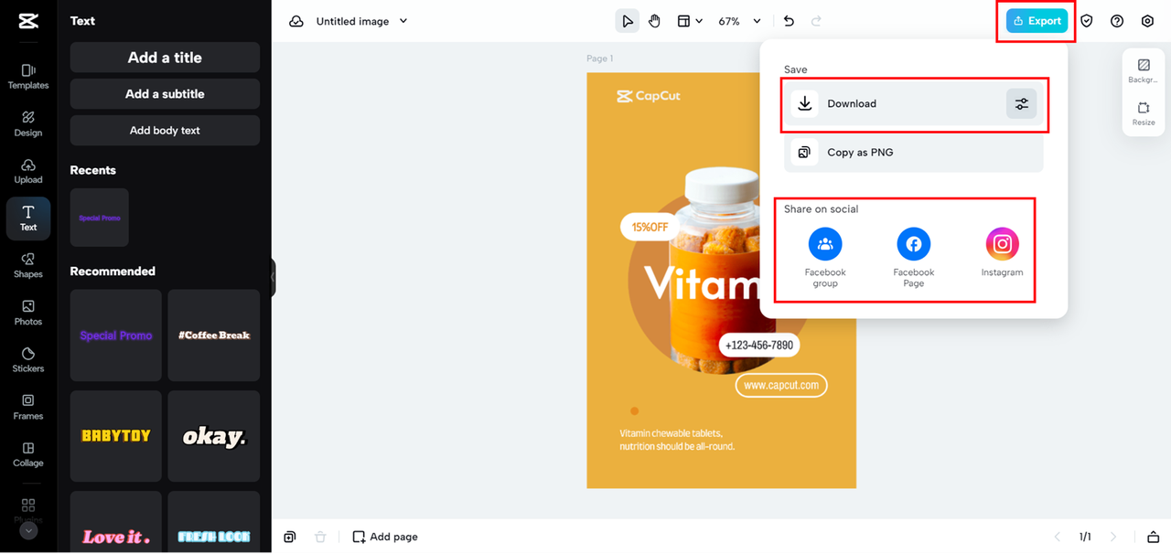Viewport: 1171px width, 554px height.
Task: Collapse the Text panel using side handle
Action: tap(273, 277)
